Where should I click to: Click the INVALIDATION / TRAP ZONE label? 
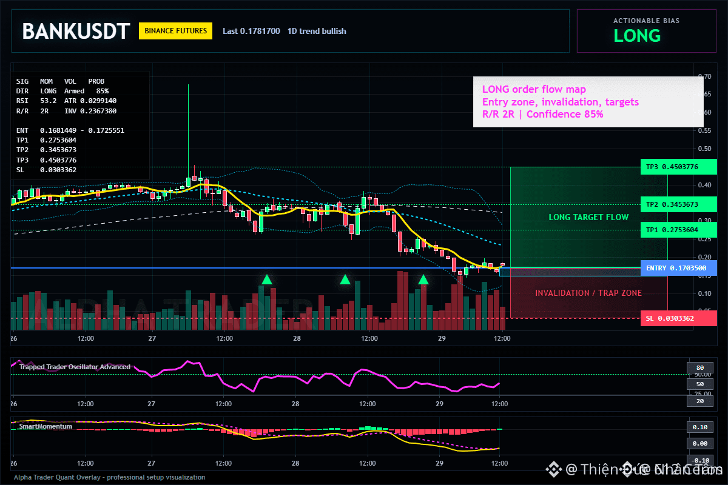tap(588, 293)
